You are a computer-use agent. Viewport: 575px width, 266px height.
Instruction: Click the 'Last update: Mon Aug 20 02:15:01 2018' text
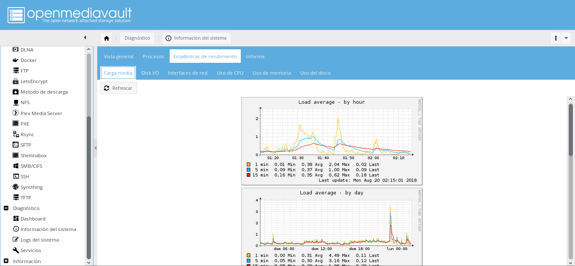click(367, 180)
